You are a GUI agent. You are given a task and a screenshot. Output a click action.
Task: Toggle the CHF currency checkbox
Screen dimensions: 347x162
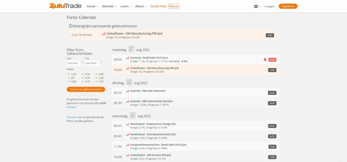coord(83,81)
